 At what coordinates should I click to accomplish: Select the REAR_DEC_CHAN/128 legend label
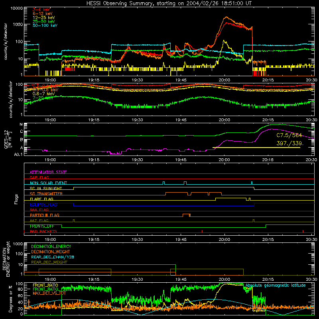(x=53, y=257)
